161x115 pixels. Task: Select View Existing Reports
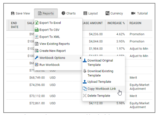pyautogui.click(x=58, y=44)
